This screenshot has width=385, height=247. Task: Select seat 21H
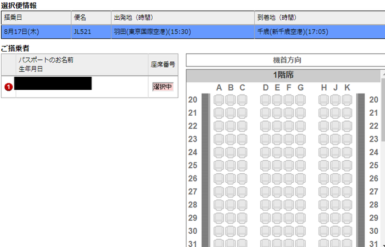[324, 113]
